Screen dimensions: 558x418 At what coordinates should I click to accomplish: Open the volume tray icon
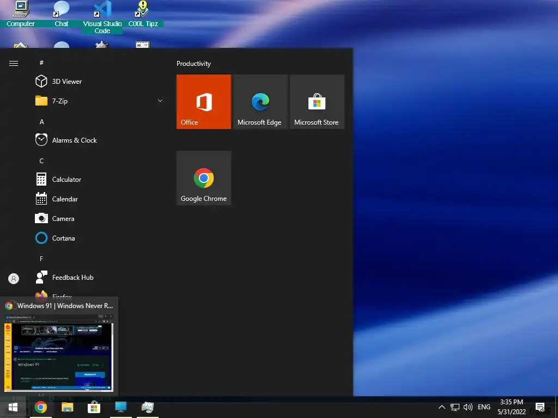[x=468, y=407]
